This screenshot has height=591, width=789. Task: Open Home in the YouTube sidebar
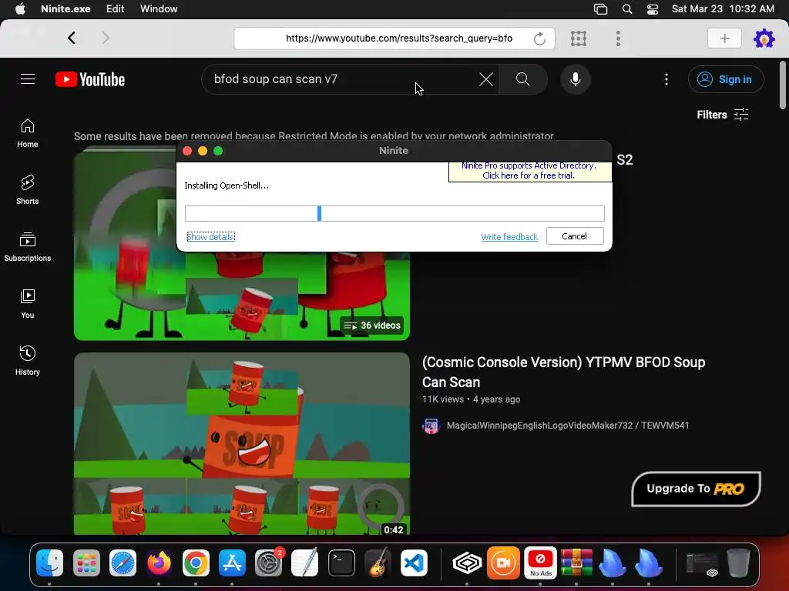(x=27, y=133)
